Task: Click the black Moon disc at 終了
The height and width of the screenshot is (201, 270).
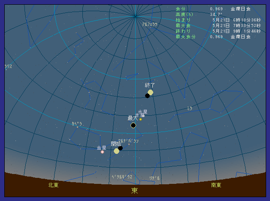Action: (147, 96)
